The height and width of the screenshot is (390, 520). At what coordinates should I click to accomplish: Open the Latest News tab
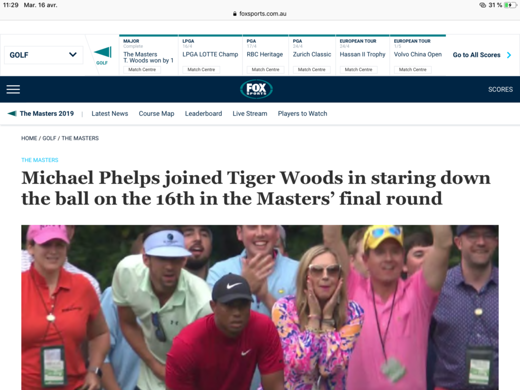110,113
